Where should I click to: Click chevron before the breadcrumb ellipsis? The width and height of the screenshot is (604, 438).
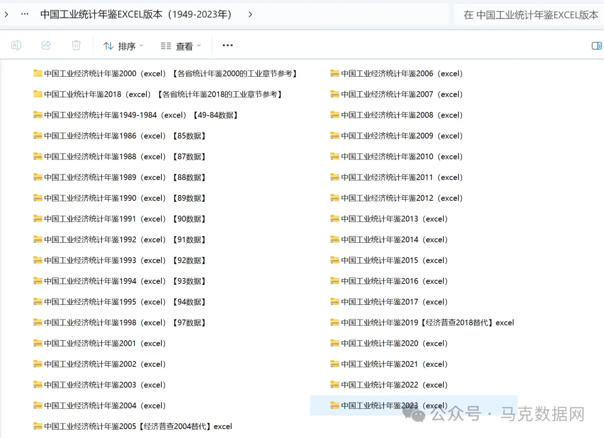(6, 15)
